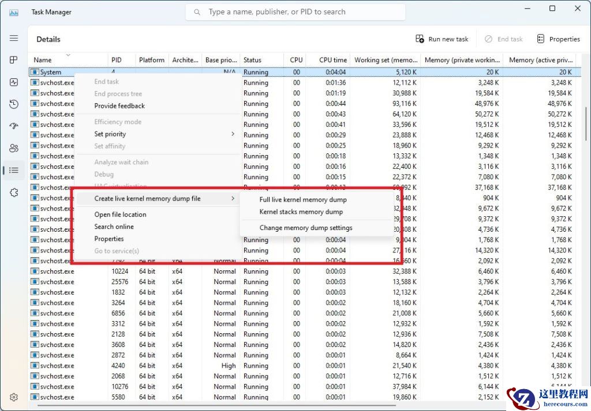
Task: View the App history page icon
Action: [x=14, y=104]
